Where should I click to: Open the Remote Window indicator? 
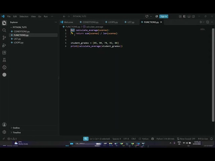pos(4,139)
